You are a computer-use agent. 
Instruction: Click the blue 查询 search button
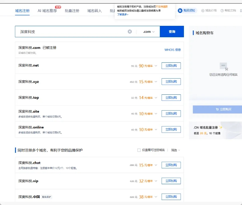click(x=172, y=31)
